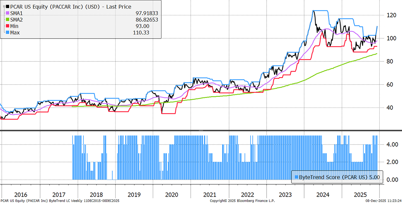The height and width of the screenshot is (203, 402).
Task: Click the green SMA2 legend marker
Action: coord(4,20)
